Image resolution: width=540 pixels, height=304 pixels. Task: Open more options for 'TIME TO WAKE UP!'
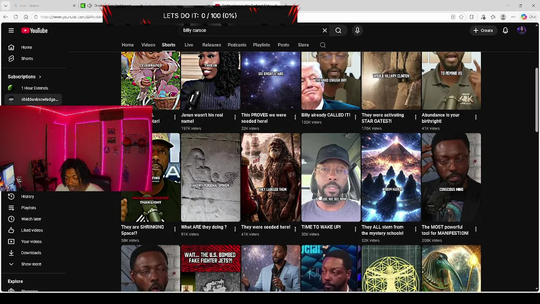pyautogui.click(x=355, y=229)
